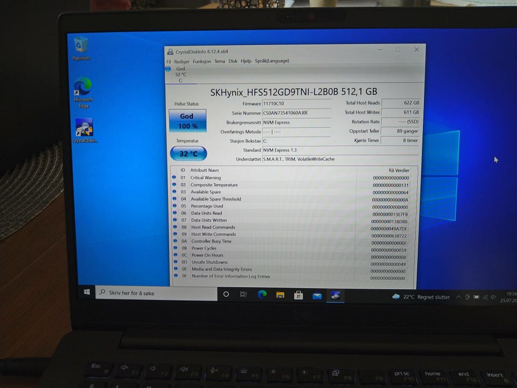Click the Total Host Writes value 611 GB
This screenshot has width=517, height=388.
tap(400, 112)
